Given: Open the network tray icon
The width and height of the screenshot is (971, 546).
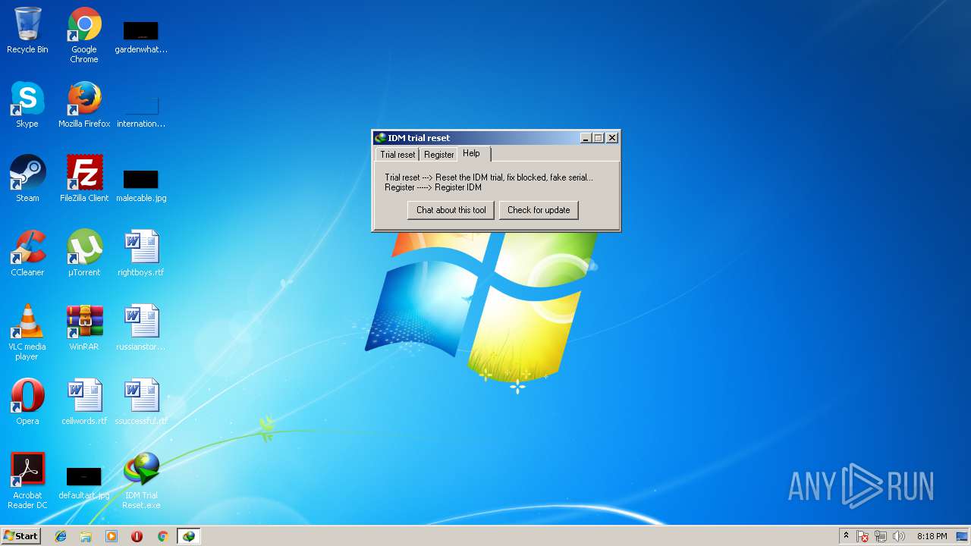Looking at the screenshot, I should [881, 536].
